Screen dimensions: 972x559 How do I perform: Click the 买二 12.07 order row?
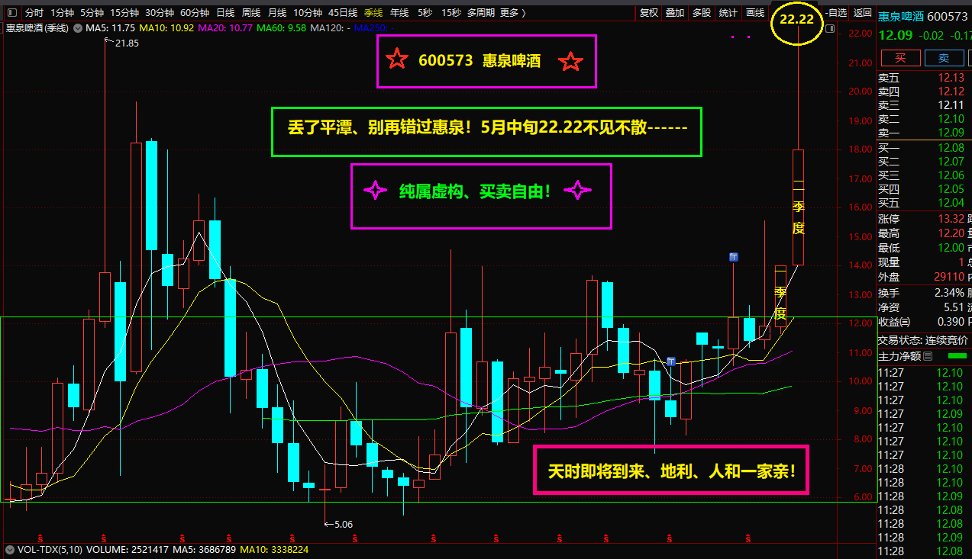(x=923, y=162)
